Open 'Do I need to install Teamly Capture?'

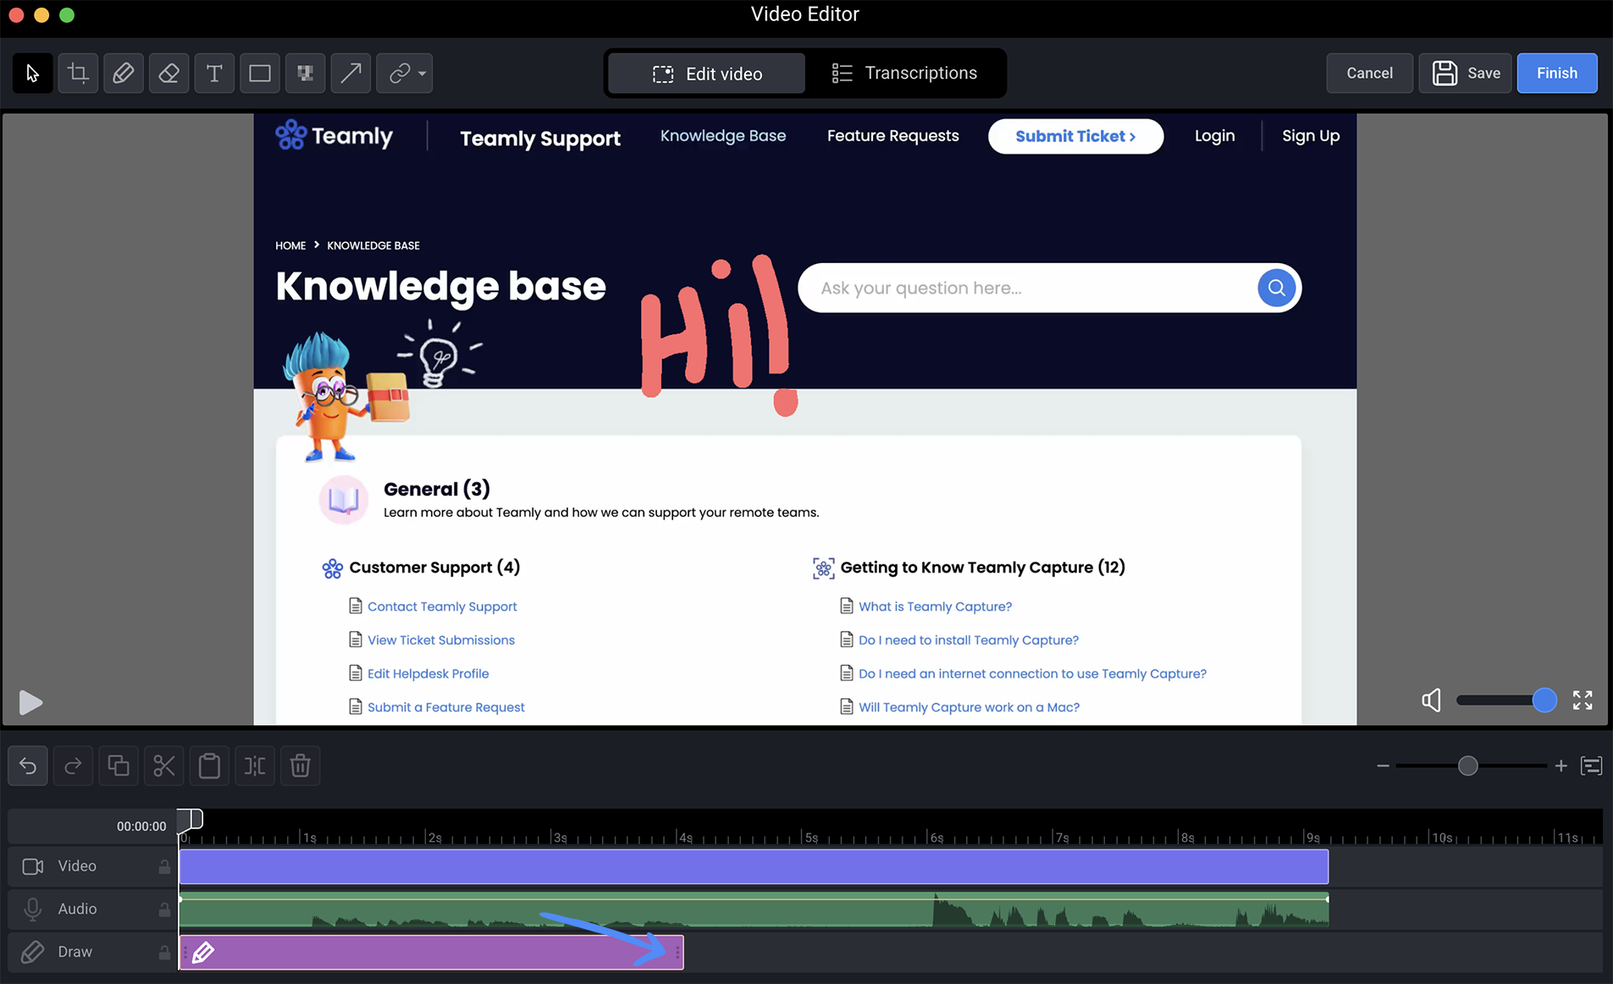click(x=969, y=640)
